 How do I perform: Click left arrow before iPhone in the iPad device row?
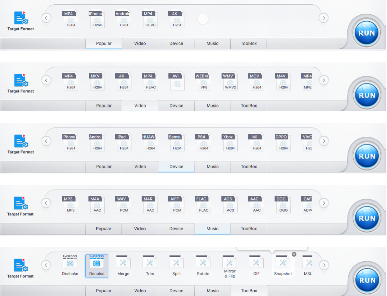point(46,141)
